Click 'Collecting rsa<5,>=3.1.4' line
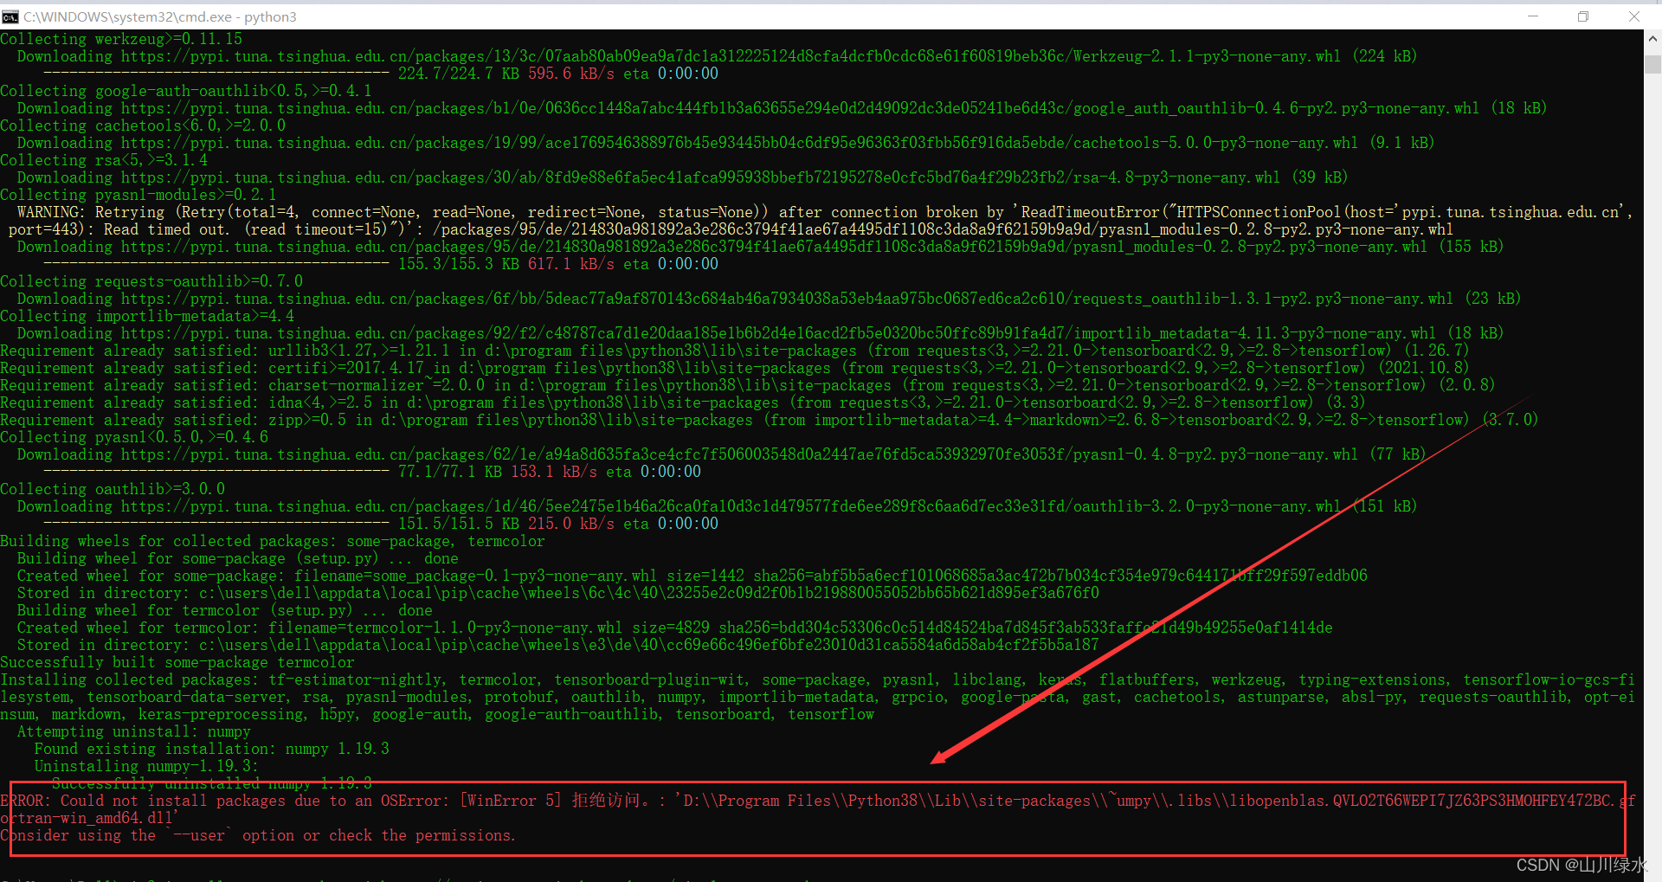1662x882 pixels. tap(104, 160)
